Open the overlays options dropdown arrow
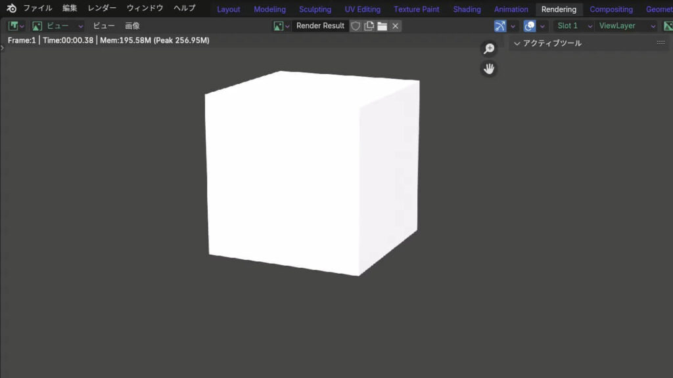The width and height of the screenshot is (673, 378). point(542,26)
